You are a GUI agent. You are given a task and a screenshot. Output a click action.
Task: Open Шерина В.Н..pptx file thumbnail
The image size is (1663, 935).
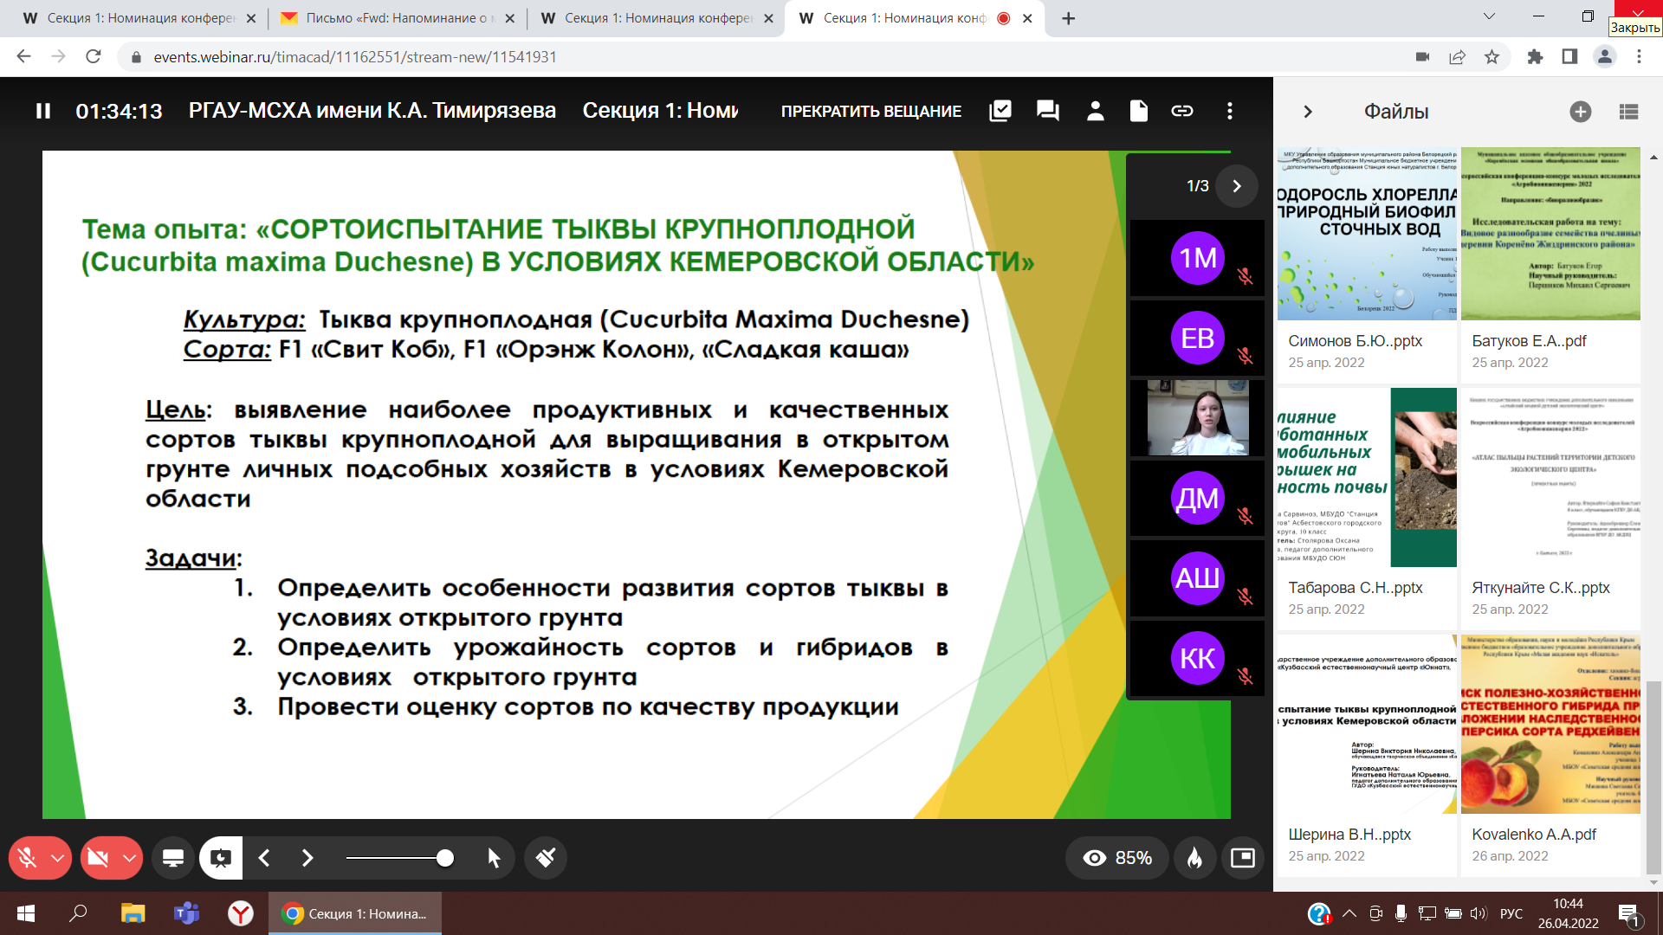[1367, 725]
